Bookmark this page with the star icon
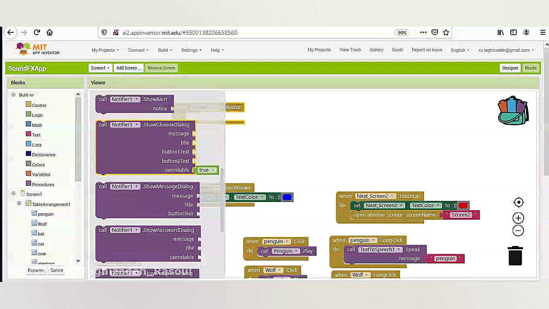This screenshot has width=549, height=309. click(x=446, y=32)
